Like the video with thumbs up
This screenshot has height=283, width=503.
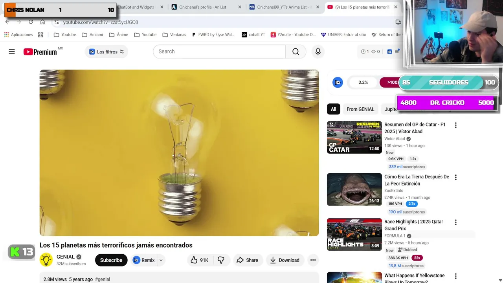pos(199,260)
